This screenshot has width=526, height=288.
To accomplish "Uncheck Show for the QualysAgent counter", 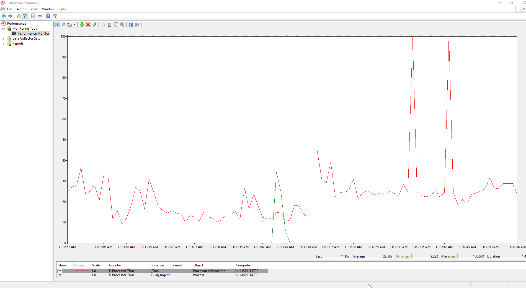I will [60, 275].
